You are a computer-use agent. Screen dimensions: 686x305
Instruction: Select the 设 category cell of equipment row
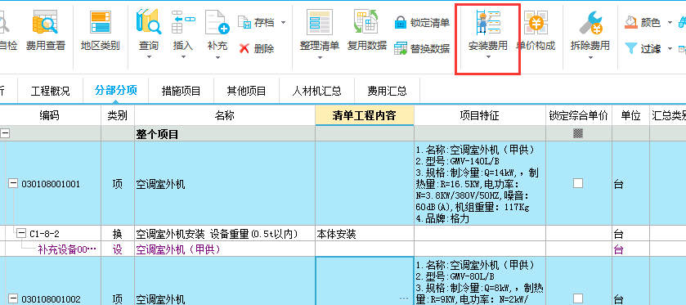tap(118, 249)
